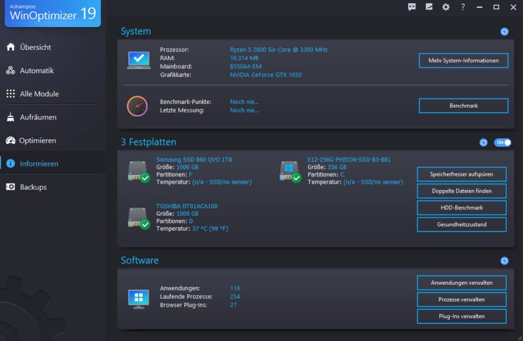Open the feedback chat icon in titlebar

(x=411, y=7)
